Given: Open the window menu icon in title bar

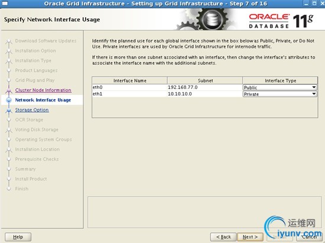Looking at the screenshot, I should pos(5,4).
